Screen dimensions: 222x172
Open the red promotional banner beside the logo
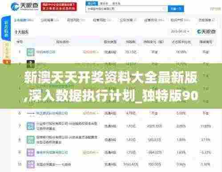coord(59,7)
